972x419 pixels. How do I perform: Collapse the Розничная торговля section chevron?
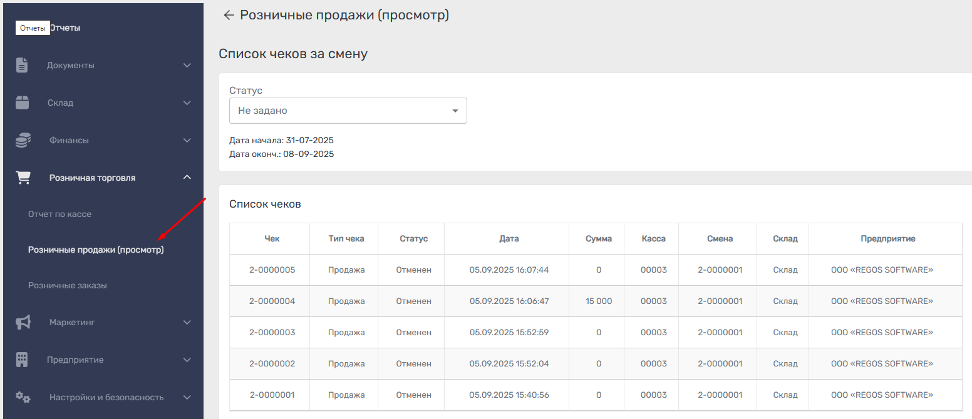pos(187,178)
